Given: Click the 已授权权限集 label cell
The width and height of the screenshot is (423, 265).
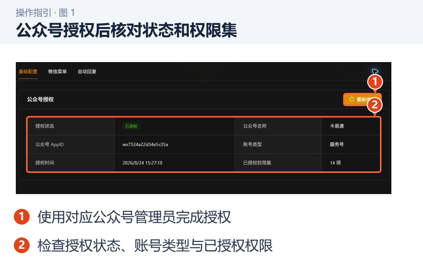Looking at the screenshot, I should point(278,163).
